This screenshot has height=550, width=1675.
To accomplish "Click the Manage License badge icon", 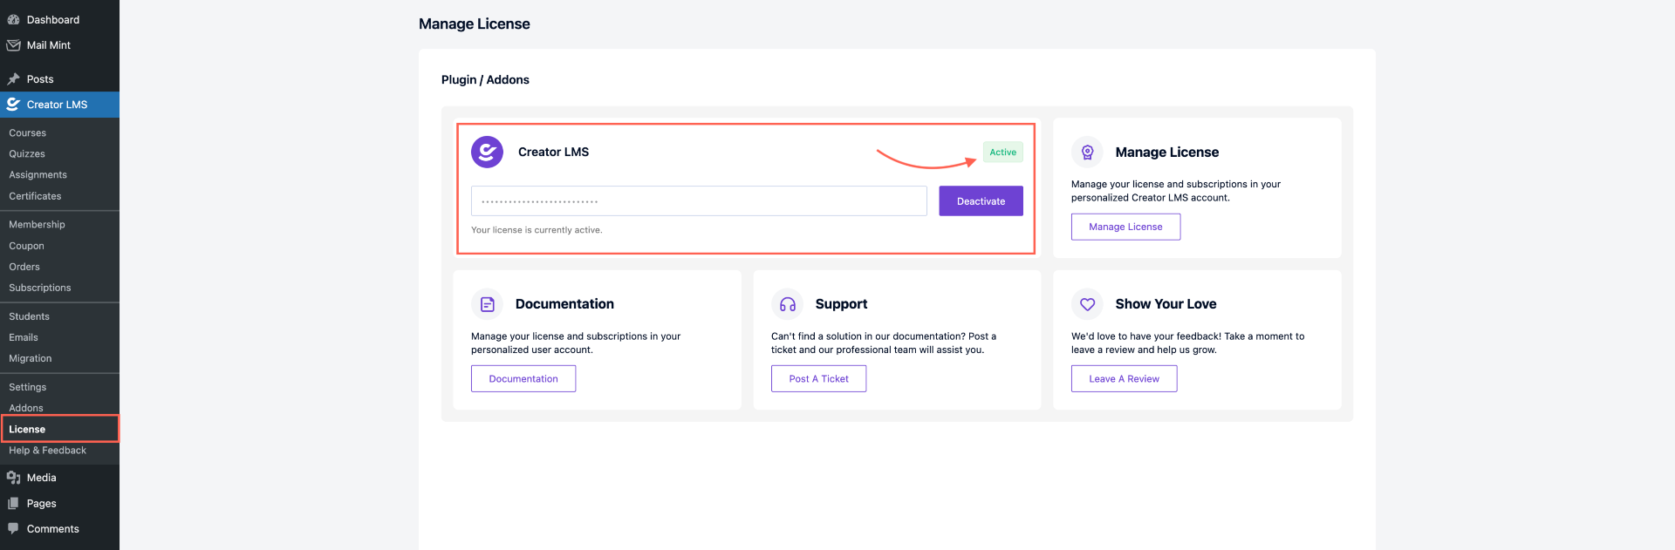I will click(1087, 153).
